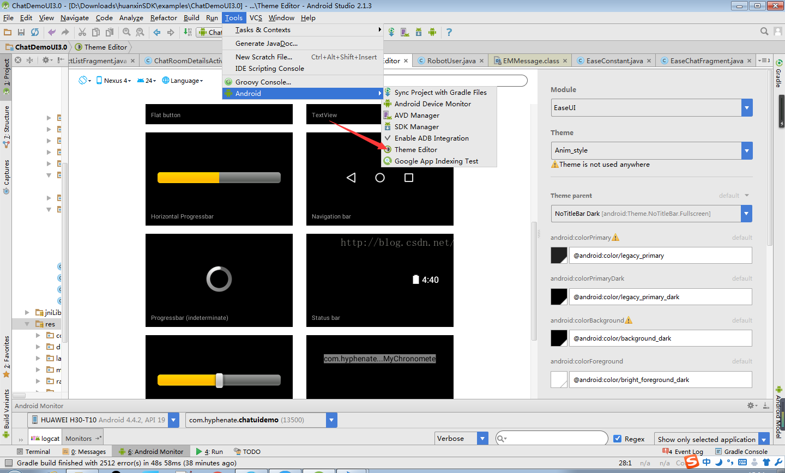785x473 pixels.
Task: Click Generate JavaDoc menu item
Action: [303, 44]
